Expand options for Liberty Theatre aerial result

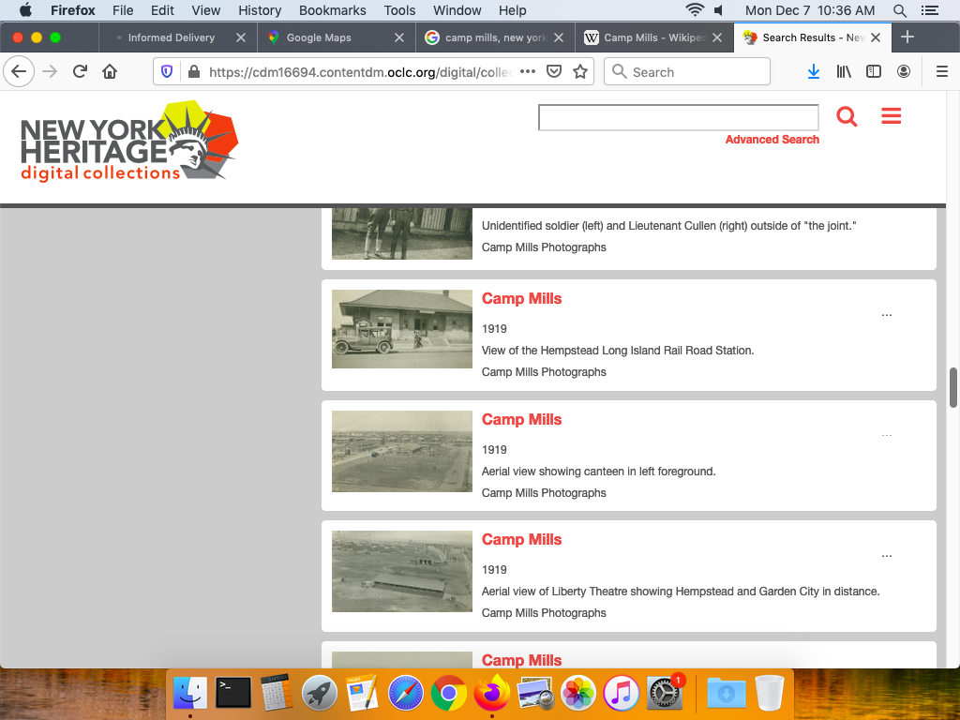coord(887,556)
